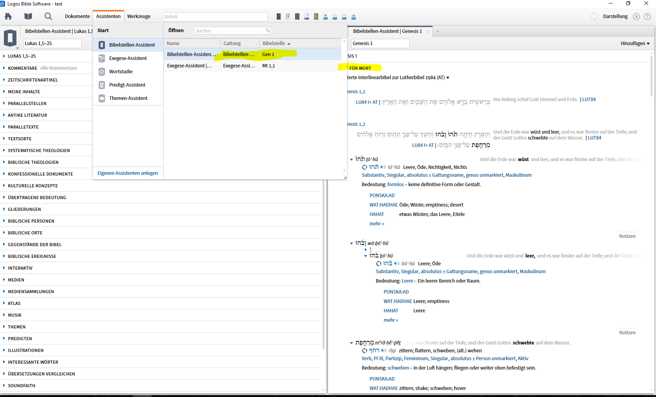
Task: Open the search magnifier in toolbar
Action: [x=48, y=16]
